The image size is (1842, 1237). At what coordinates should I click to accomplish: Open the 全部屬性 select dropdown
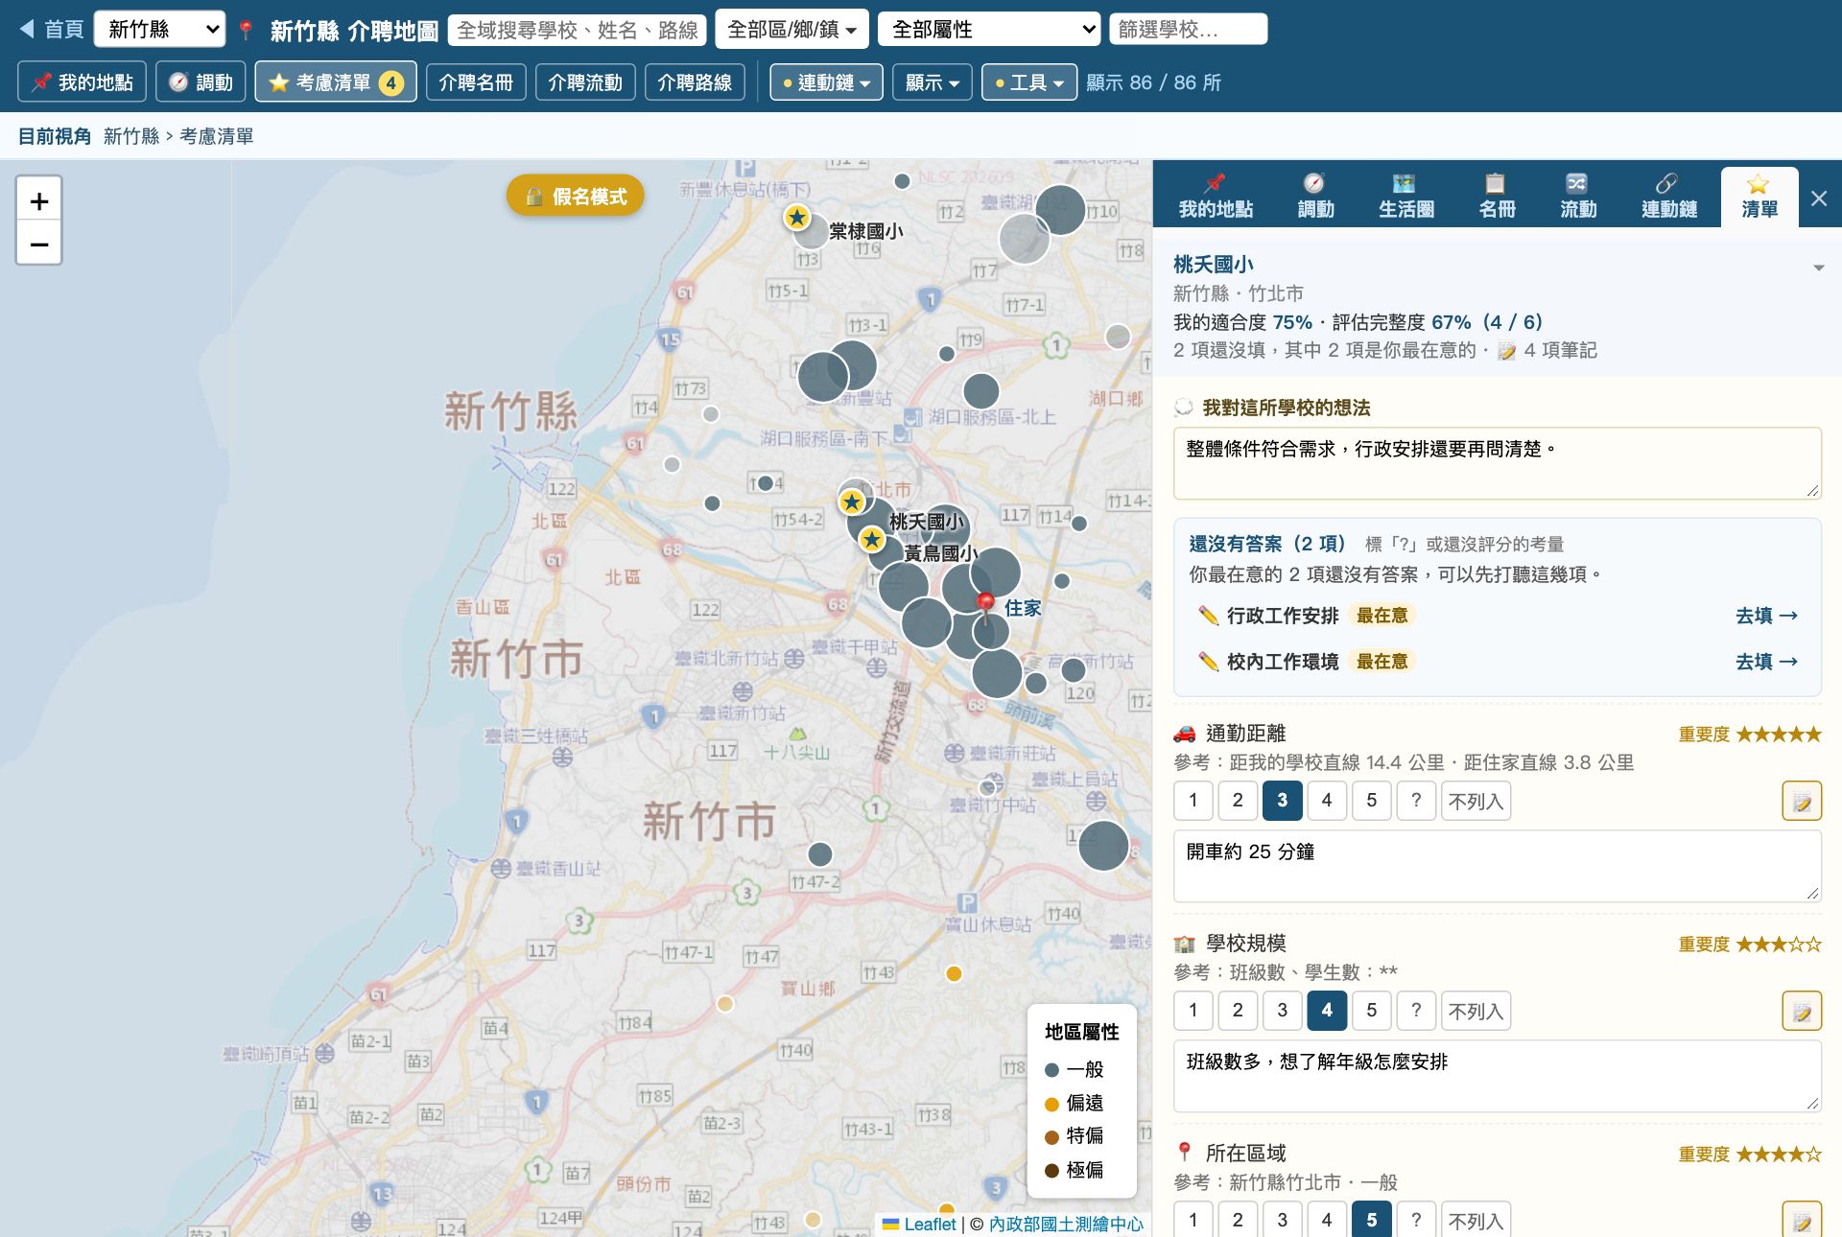(x=988, y=30)
